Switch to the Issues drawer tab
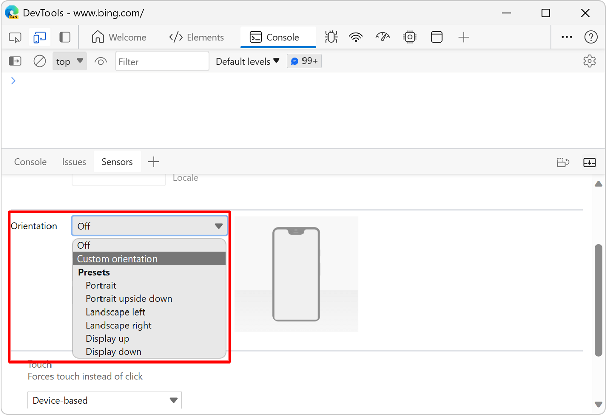The height and width of the screenshot is (415, 606). 74,162
